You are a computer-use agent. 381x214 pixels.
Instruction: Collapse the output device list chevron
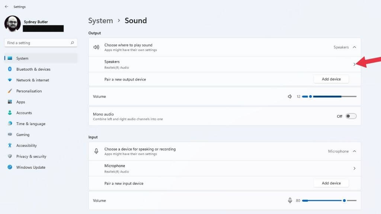point(354,47)
